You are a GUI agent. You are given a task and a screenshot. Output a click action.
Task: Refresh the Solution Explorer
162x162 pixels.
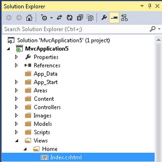click(x=70, y=18)
